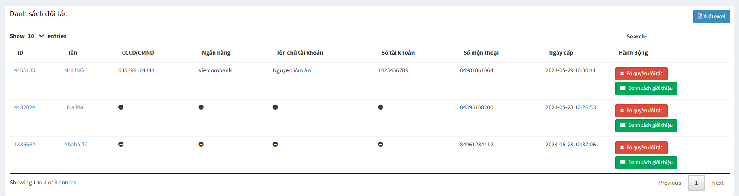Revoke partner rights for Abaha Tú
This screenshot has height=196, width=739.
[641, 148]
